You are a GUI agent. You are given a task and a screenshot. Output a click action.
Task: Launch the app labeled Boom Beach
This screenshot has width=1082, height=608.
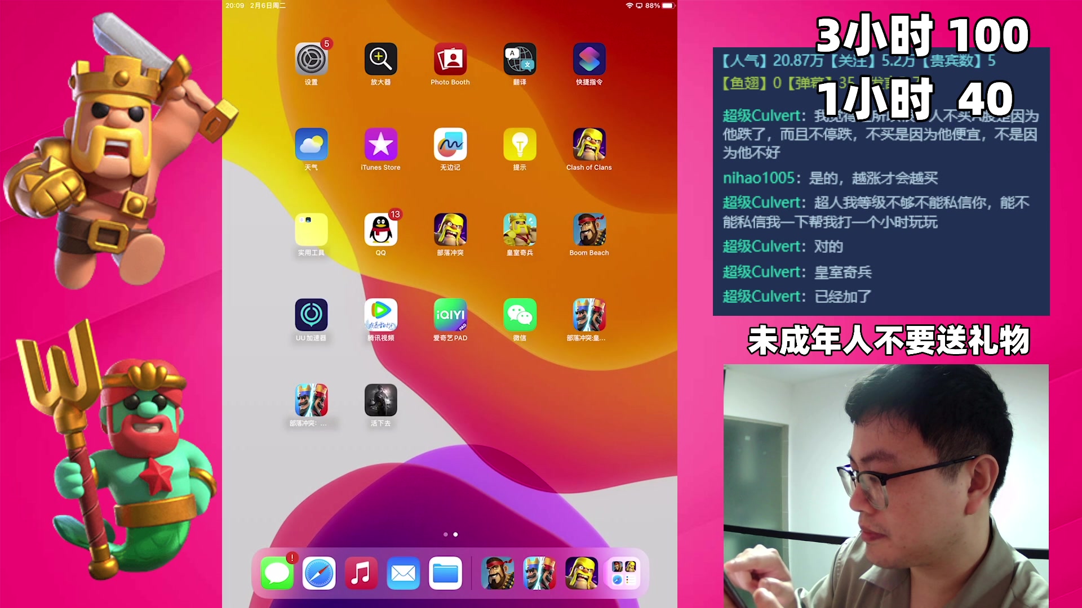coord(589,230)
